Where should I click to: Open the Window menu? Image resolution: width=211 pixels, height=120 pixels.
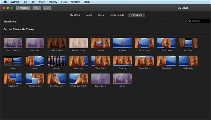click(x=75, y=2)
